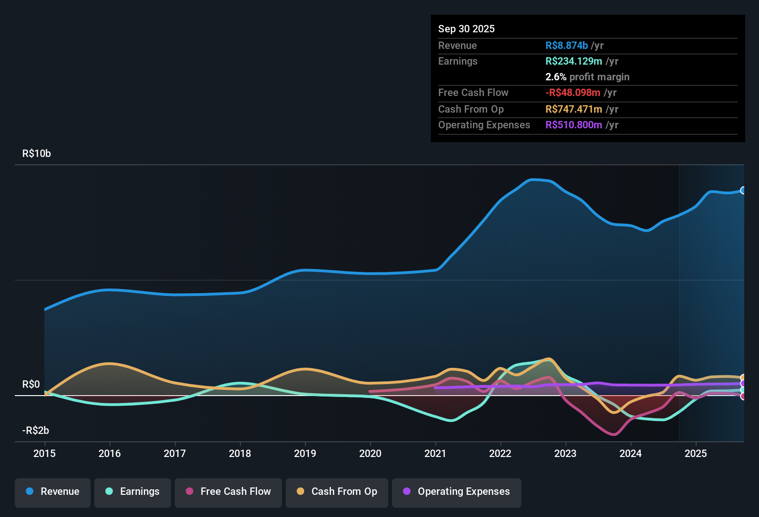Toggle the Revenue series visibility
The image size is (759, 517).
52,492
